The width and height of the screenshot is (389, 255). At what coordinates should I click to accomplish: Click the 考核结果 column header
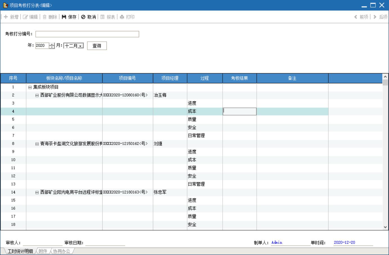click(x=239, y=78)
